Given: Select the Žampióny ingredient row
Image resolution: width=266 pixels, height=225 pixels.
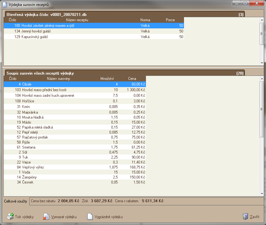Looking at the screenshot, I should tap(75, 177).
